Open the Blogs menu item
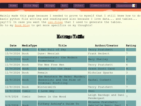The image size is (141, 106). point(50,5)
